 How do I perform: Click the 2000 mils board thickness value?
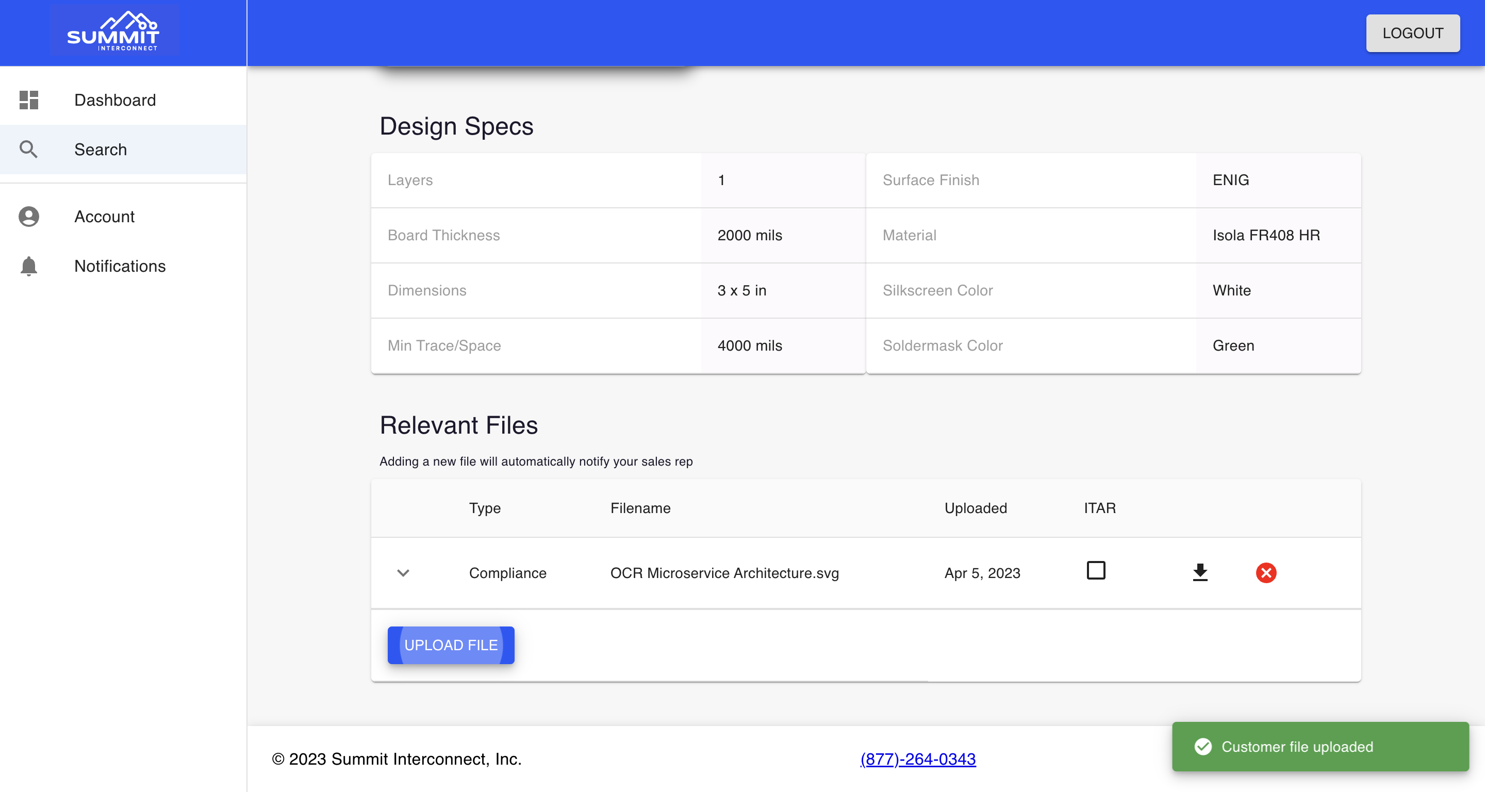(749, 235)
